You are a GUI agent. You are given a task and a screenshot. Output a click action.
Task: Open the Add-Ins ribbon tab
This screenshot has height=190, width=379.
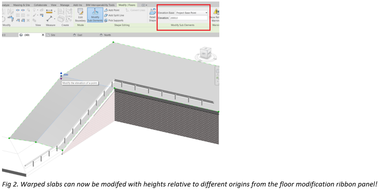pyautogui.click(x=78, y=5)
